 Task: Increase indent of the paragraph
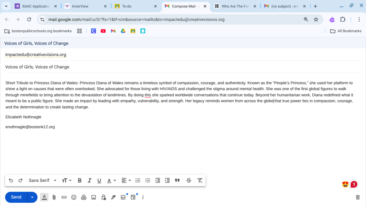167,180
